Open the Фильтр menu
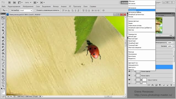The width and height of the screenshot is (176, 99). click(x=56, y=6)
